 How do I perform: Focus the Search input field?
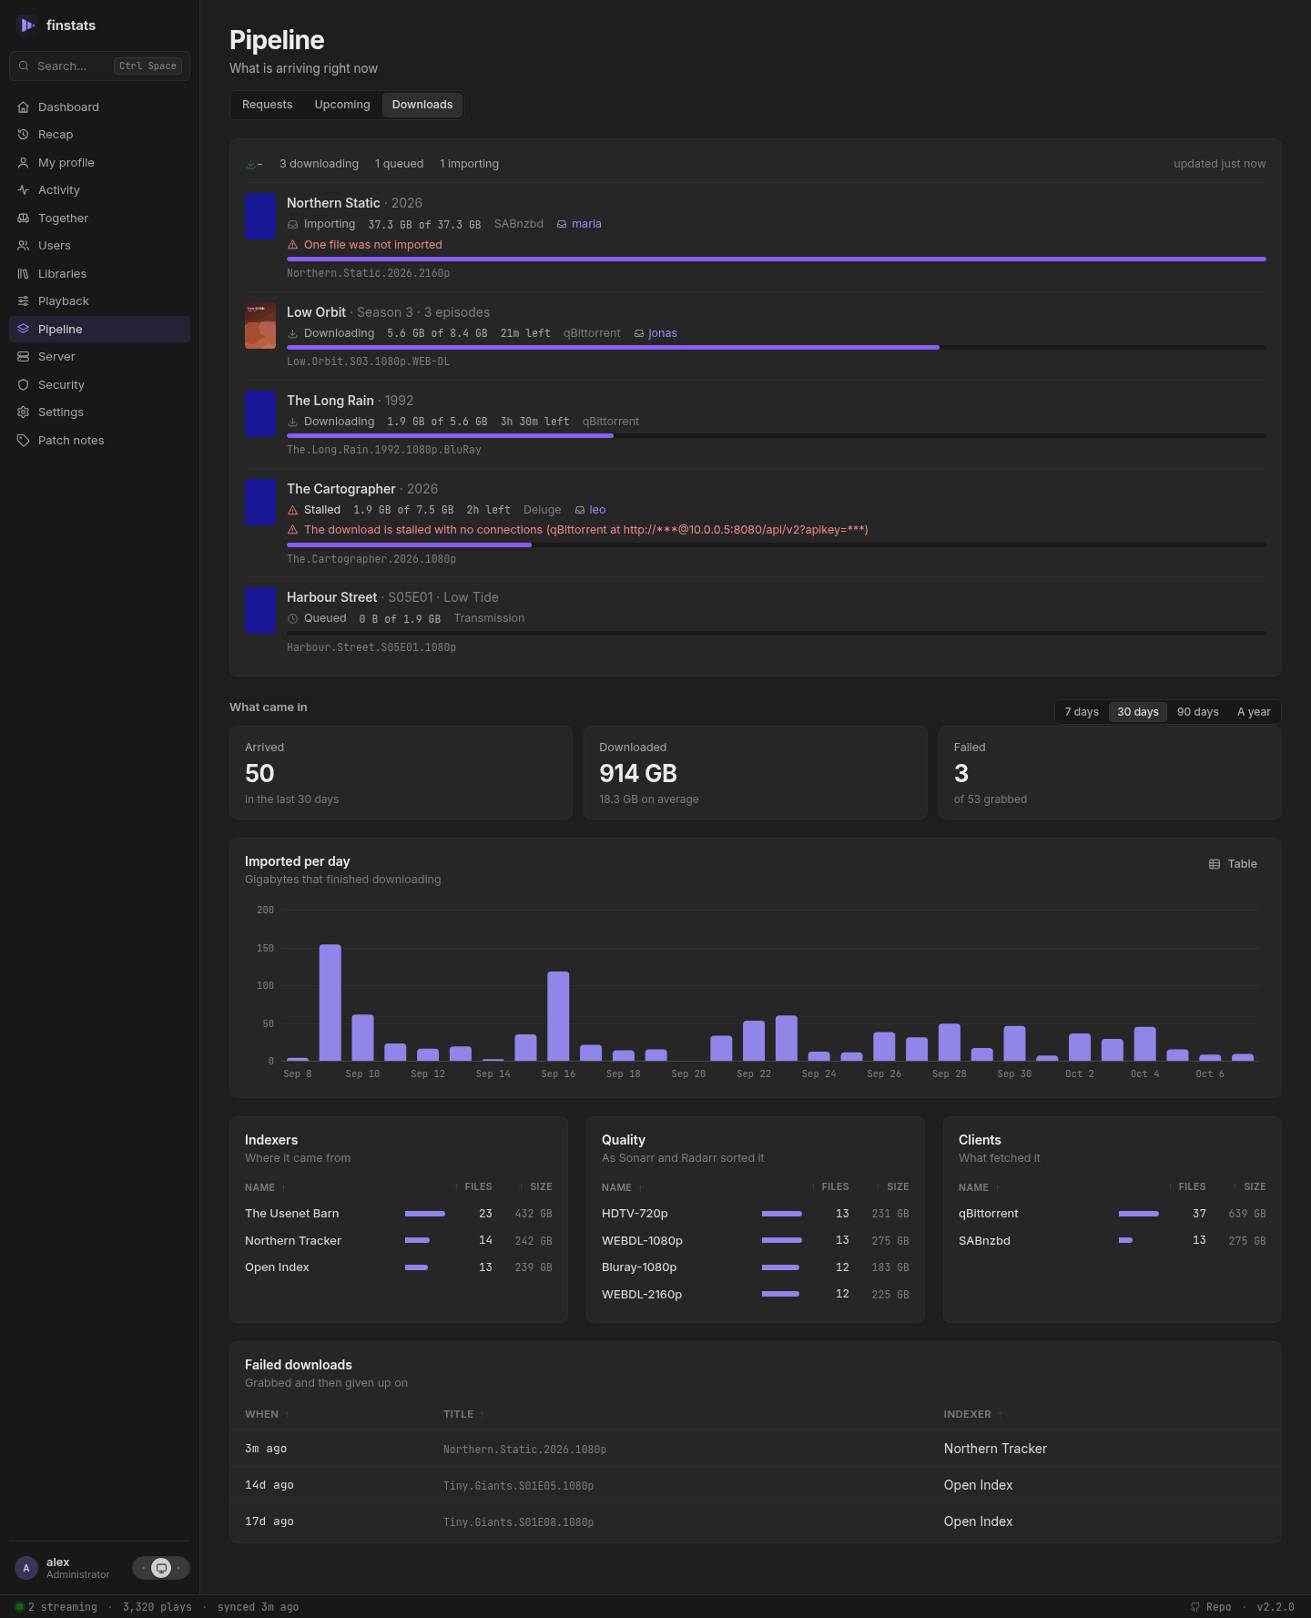(x=99, y=66)
